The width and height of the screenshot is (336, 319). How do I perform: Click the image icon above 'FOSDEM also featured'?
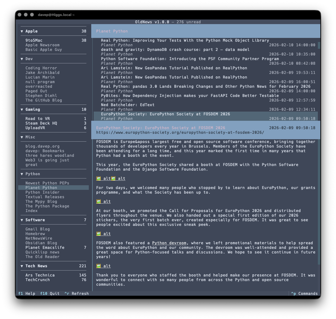click(99, 234)
